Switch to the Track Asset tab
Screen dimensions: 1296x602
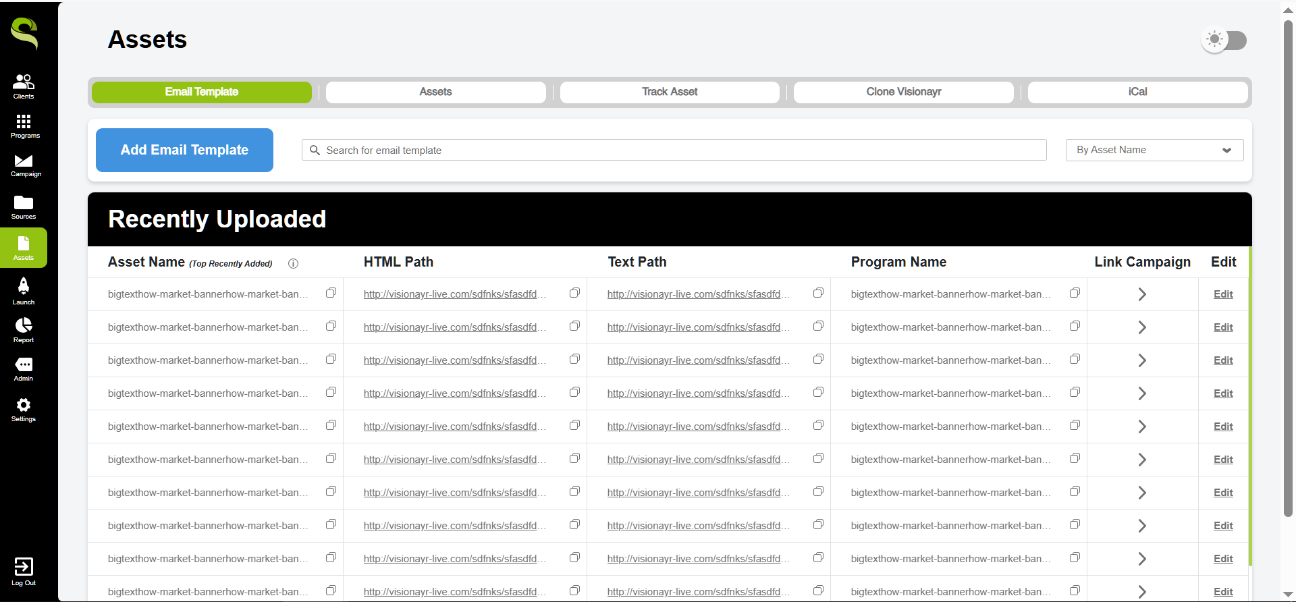coord(669,92)
